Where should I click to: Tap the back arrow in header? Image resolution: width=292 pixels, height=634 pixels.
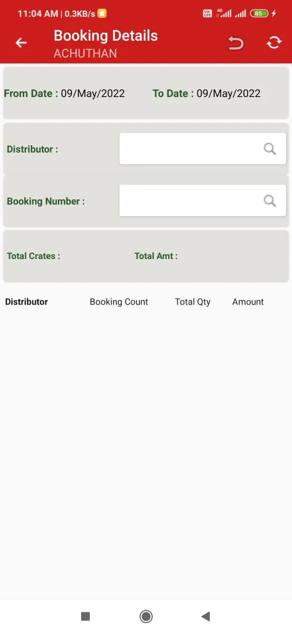(21, 42)
